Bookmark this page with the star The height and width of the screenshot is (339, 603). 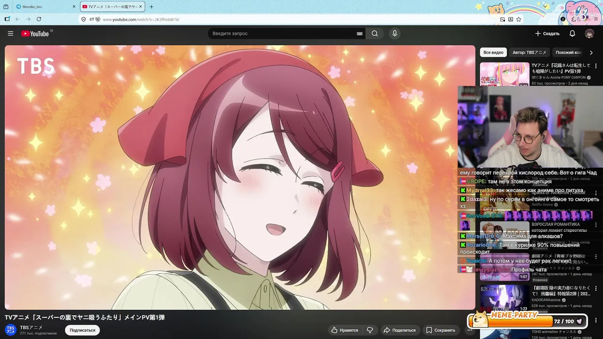518,19
